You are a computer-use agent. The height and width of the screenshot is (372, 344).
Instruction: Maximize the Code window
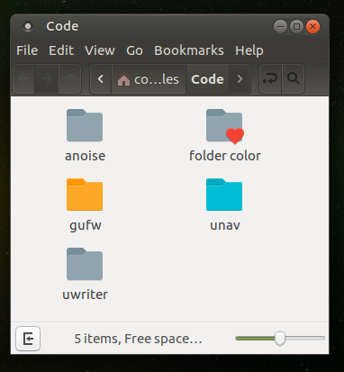pyautogui.click(x=296, y=27)
